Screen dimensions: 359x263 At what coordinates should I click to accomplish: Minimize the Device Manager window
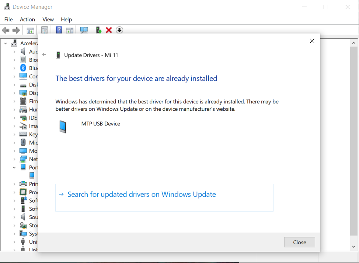(x=304, y=7)
